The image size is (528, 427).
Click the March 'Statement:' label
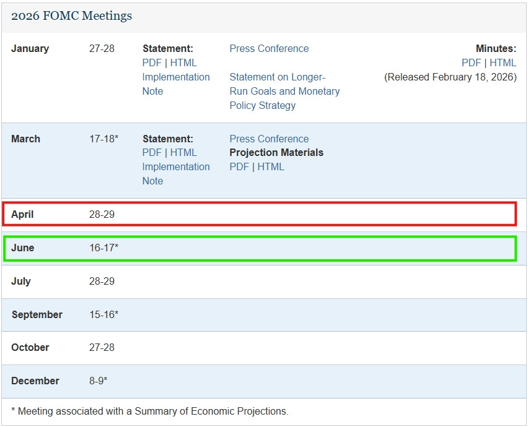click(168, 139)
